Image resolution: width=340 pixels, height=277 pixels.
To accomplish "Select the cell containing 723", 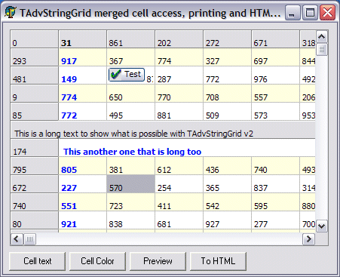I will click(131, 202).
